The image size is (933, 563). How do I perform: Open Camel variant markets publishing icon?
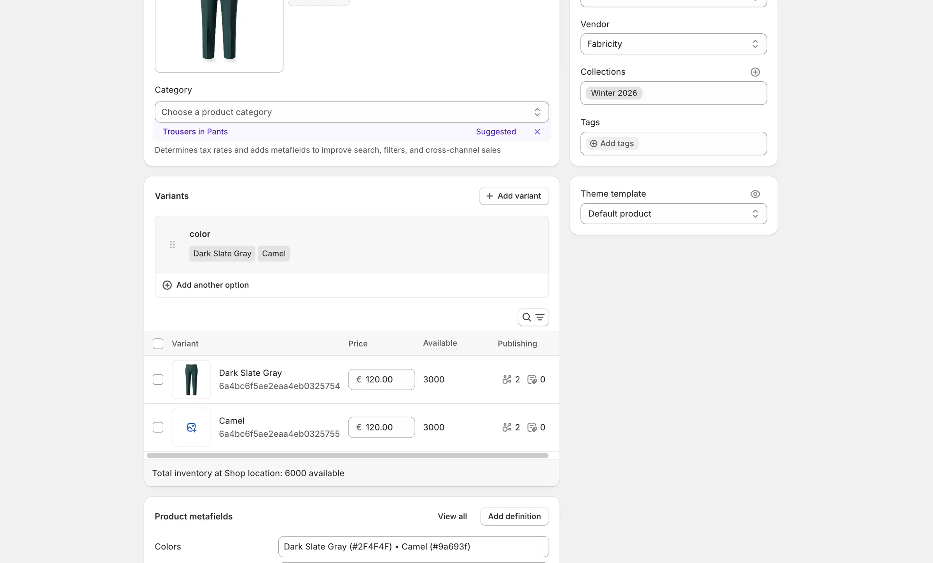click(x=507, y=427)
